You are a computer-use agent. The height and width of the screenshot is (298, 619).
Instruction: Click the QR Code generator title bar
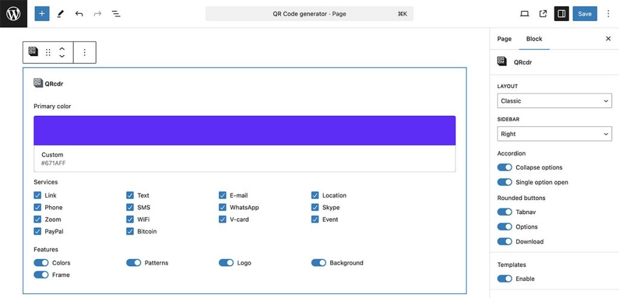pos(309,13)
